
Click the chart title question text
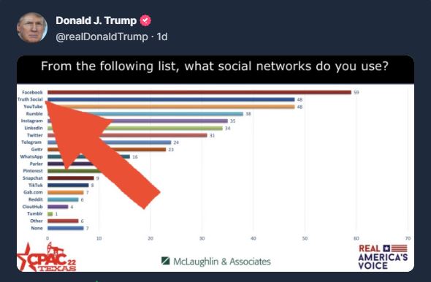pos(215,66)
